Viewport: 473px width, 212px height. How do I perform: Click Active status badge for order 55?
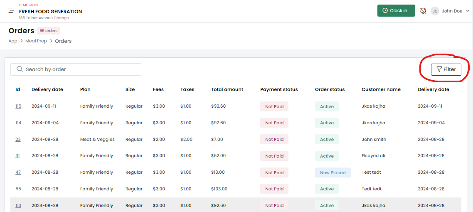[x=327, y=189]
